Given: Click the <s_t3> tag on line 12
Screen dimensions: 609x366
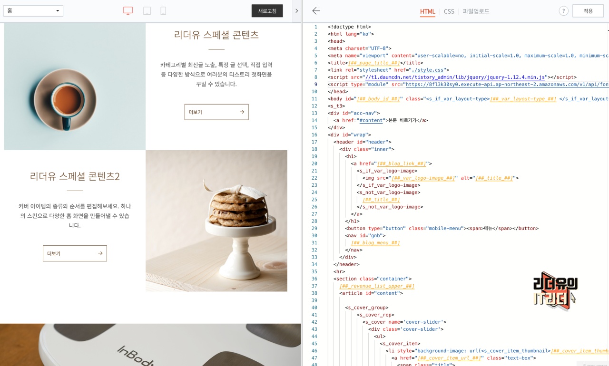Looking at the screenshot, I should pos(336,106).
